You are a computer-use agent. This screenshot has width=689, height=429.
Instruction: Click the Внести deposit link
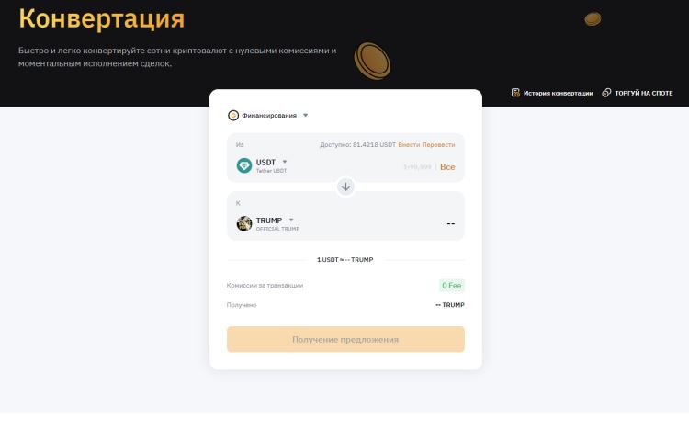tap(409, 144)
